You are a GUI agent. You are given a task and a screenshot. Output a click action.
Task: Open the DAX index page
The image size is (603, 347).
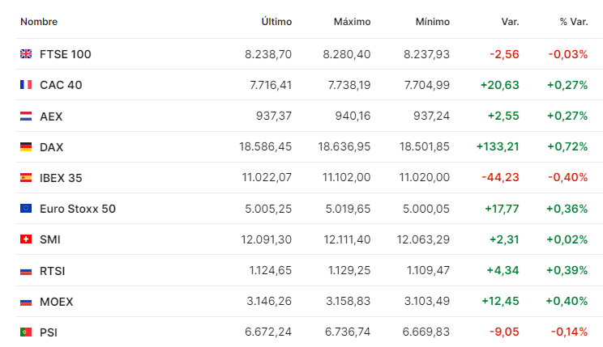[x=52, y=147]
